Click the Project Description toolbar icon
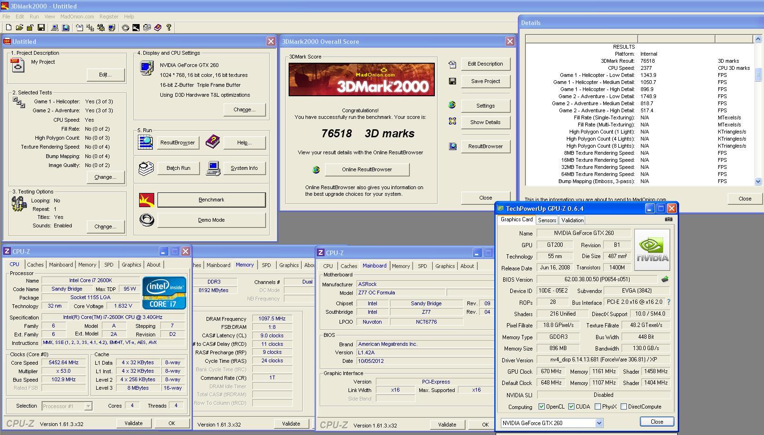Screen dimensions: 764x435 click(79, 28)
